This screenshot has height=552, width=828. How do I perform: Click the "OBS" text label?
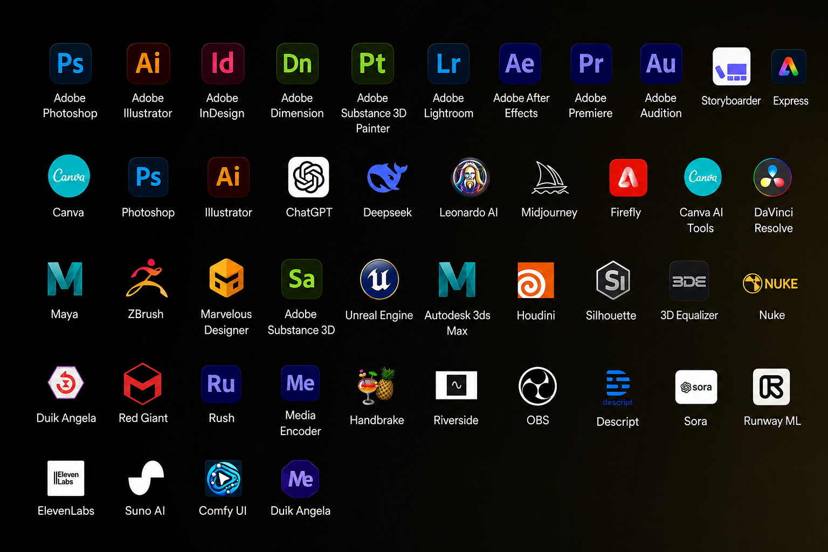tap(538, 420)
